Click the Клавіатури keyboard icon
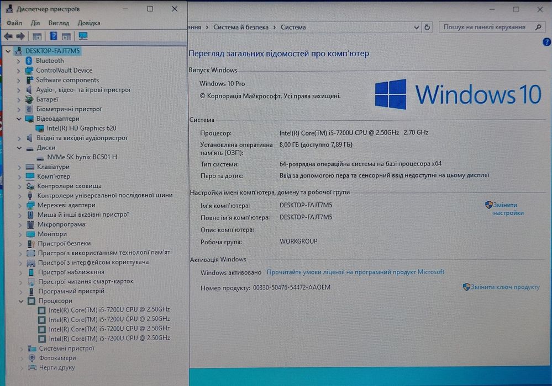 (x=30, y=167)
